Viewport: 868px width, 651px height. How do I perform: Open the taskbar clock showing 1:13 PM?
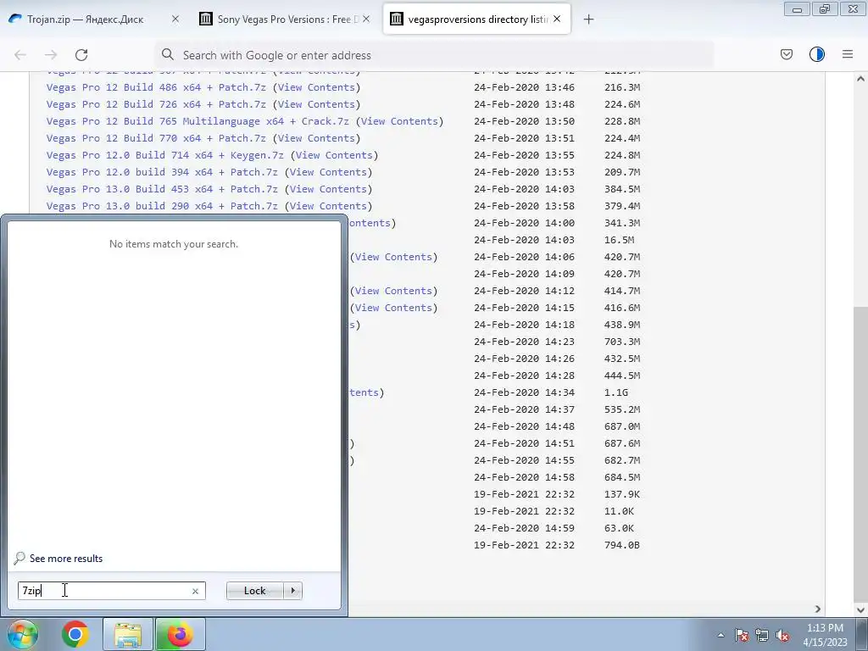pos(825,635)
